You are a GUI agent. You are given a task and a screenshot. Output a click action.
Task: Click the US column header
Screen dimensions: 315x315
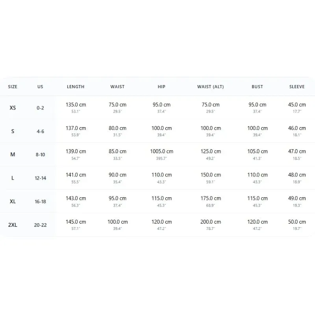coord(40,87)
